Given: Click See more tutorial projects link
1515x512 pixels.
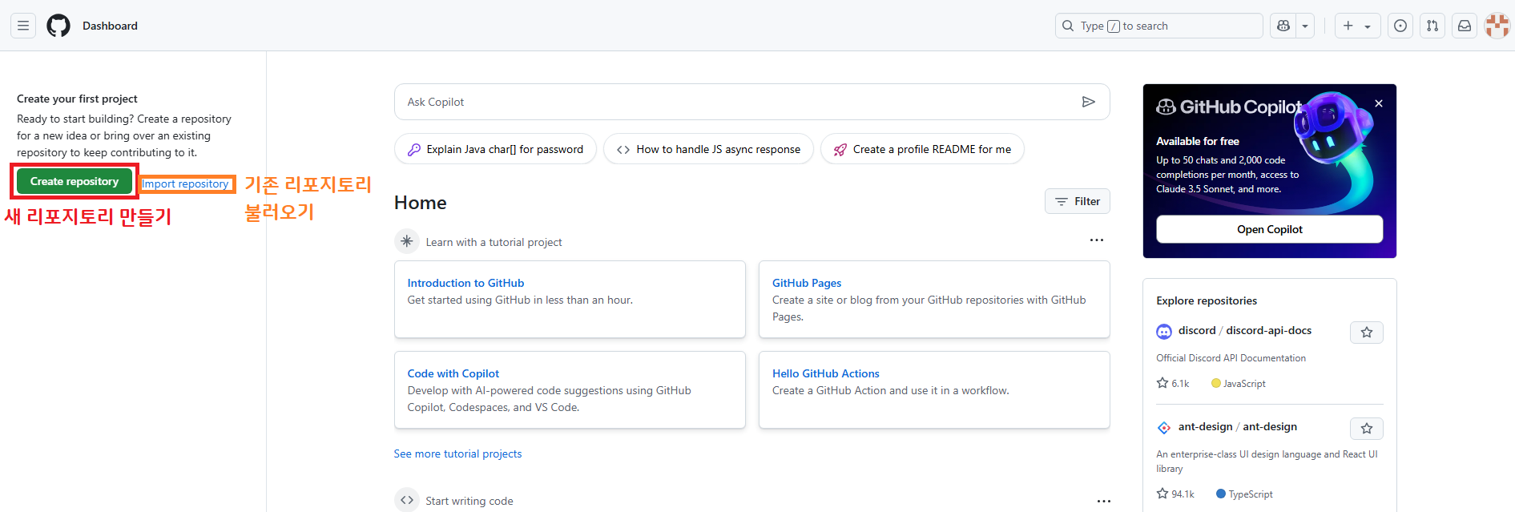Looking at the screenshot, I should [x=457, y=454].
